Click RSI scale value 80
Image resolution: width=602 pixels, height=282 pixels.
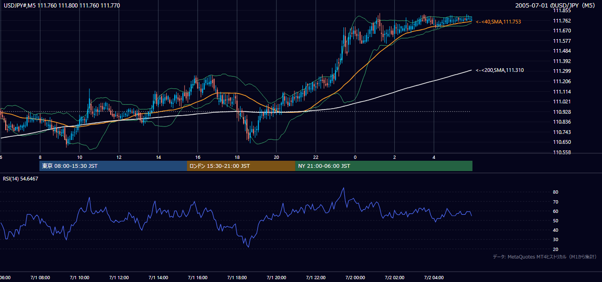point(556,192)
